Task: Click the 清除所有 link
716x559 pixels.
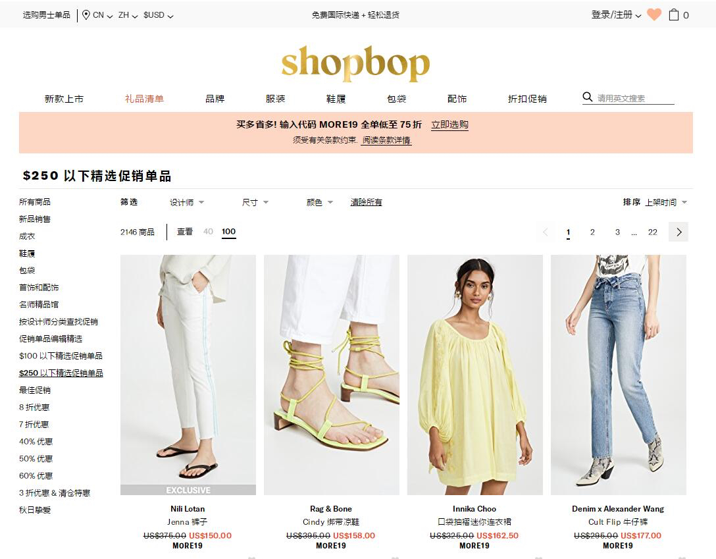Action: click(x=366, y=202)
